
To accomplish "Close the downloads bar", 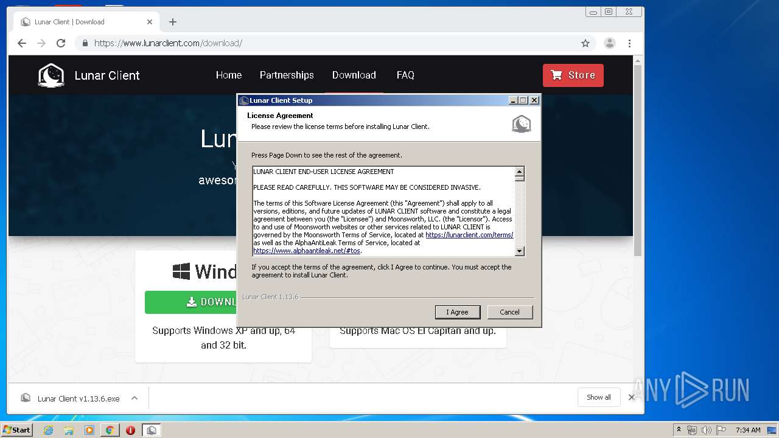I will [x=631, y=397].
